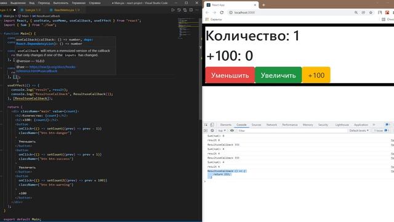Switch to the ReactMemo.jsx editor tab
The height and width of the screenshot is (222, 394).
click(66, 10)
